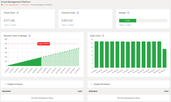Click the date range under Forecast Costs
The width and height of the screenshot is (171, 102).
coord(68,25)
